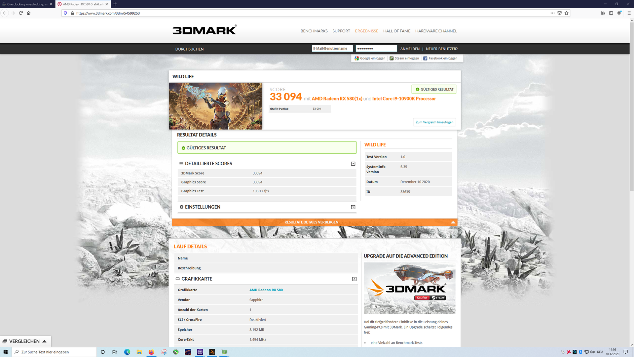
Task: Sign in with Facebook einloggen
Action: point(440,58)
